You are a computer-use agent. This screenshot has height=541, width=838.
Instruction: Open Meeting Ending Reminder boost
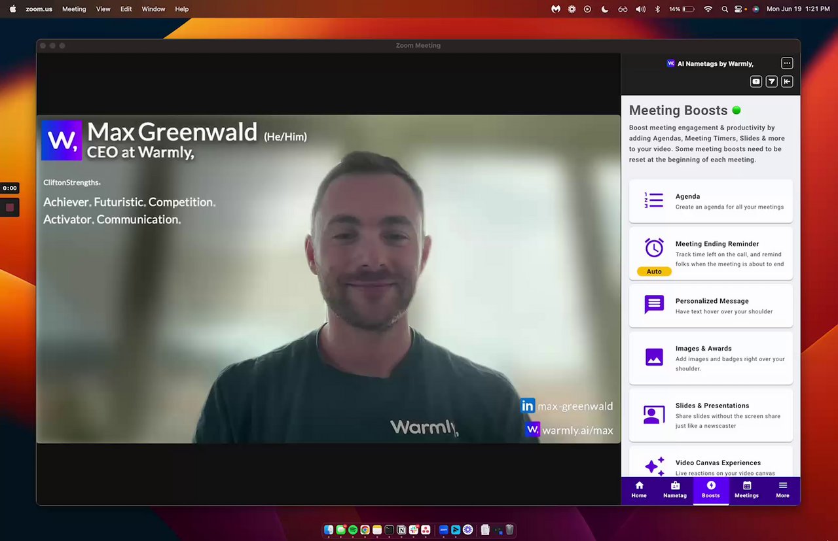pyautogui.click(x=710, y=253)
